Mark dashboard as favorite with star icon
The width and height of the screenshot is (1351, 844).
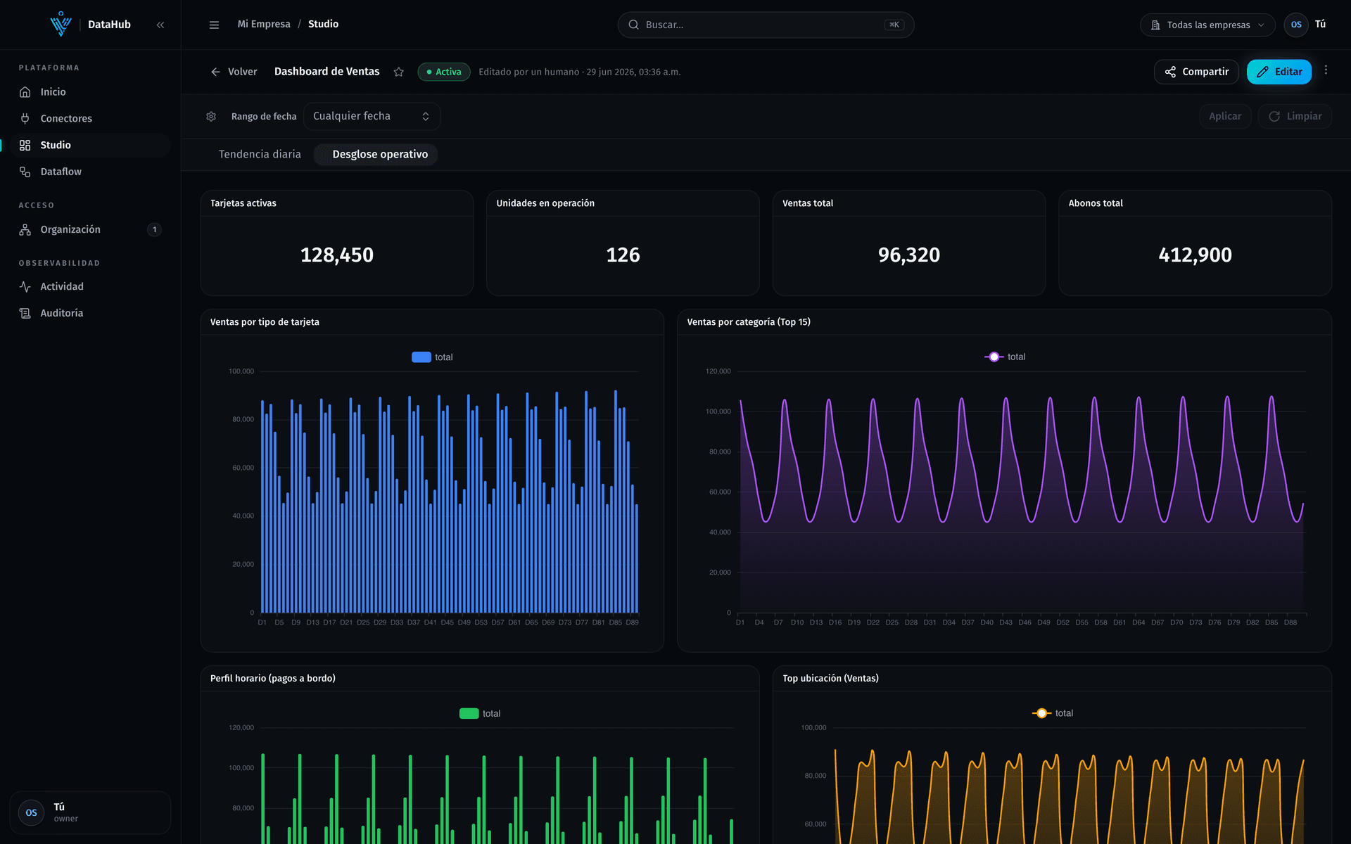pos(399,72)
